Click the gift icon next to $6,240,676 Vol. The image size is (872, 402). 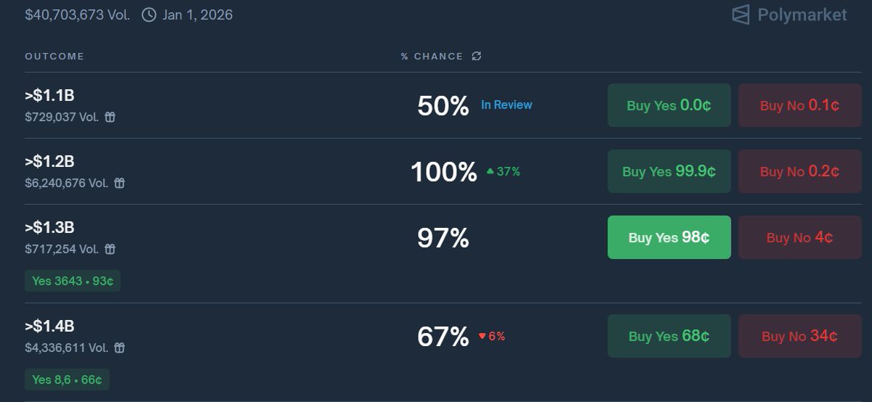click(120, 183)
